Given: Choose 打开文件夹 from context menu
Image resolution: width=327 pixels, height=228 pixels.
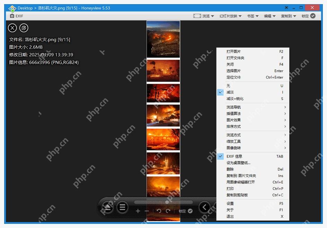Looking at the screenshot, I should [x=253, y=58].
